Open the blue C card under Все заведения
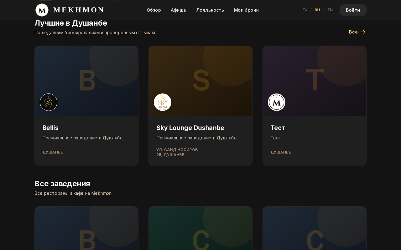Image resolution: width=401 pixels, height=250 pixels. tap(315, 228)
